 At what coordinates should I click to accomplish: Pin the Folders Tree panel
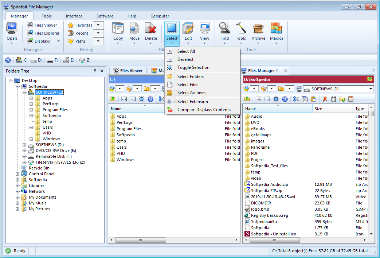click(95, 71)
